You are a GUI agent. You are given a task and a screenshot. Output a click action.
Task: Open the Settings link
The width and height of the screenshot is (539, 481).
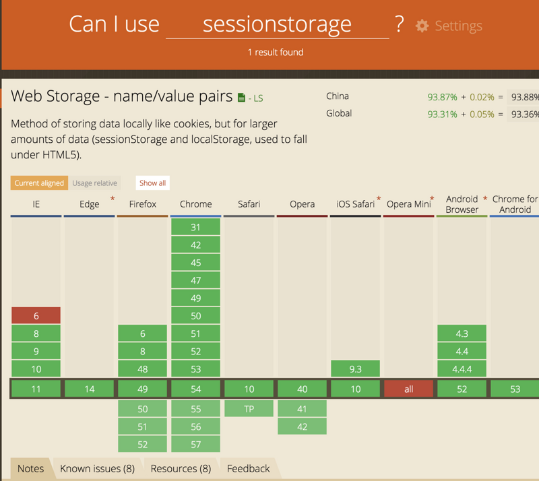coord(458,26)
